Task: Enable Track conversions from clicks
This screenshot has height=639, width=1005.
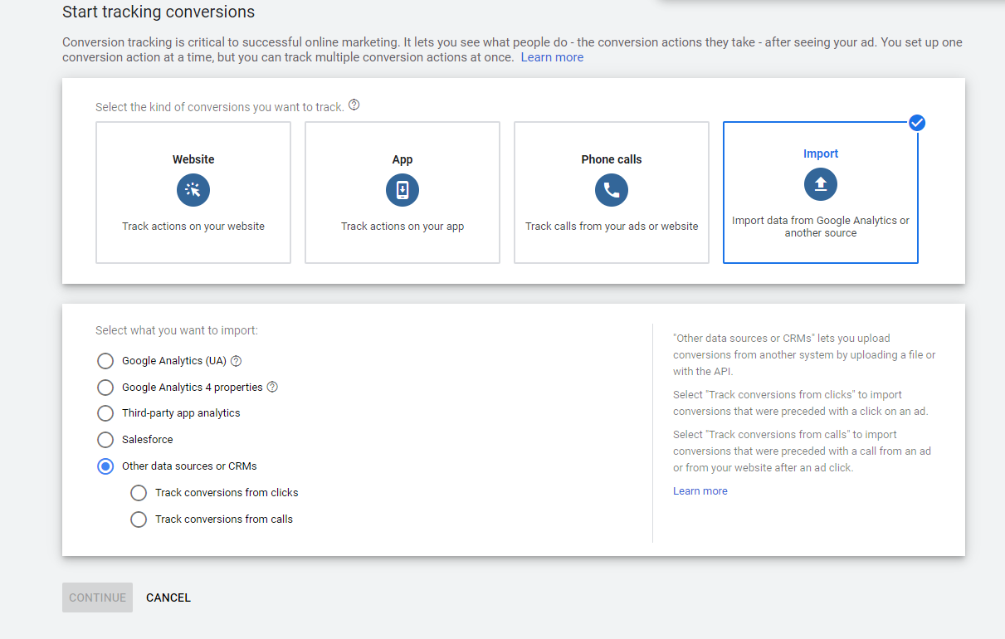Action: (x=139, y=492)
